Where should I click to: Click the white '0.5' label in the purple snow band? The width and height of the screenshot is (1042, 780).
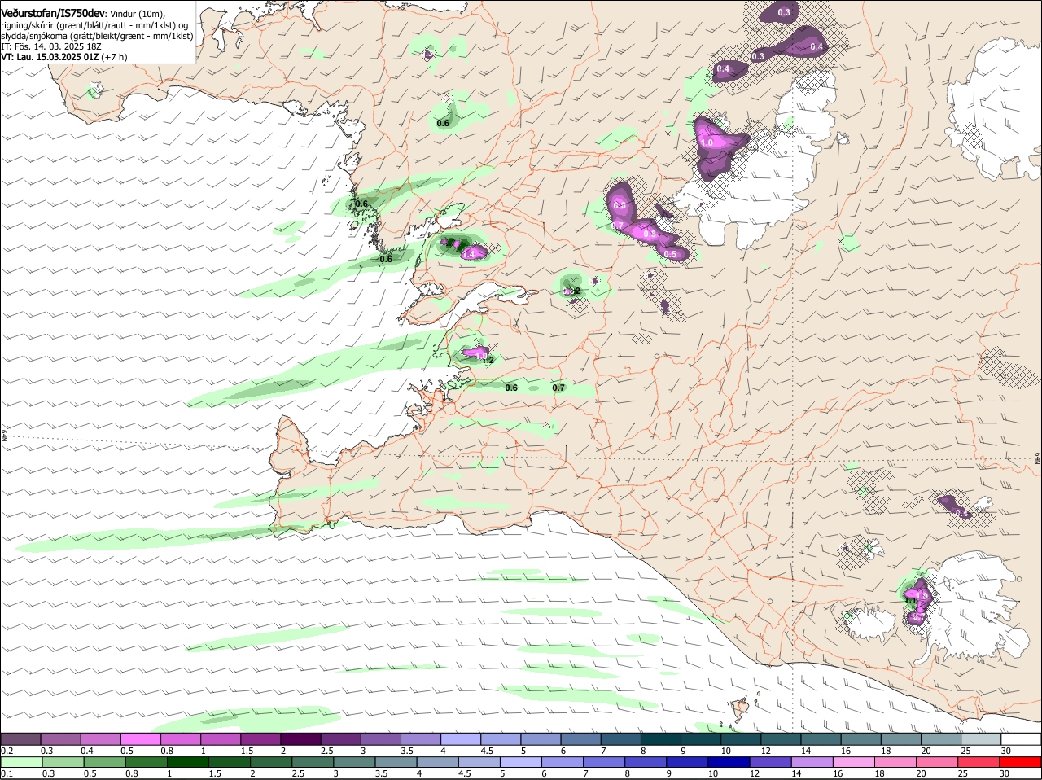click(670, 255)
